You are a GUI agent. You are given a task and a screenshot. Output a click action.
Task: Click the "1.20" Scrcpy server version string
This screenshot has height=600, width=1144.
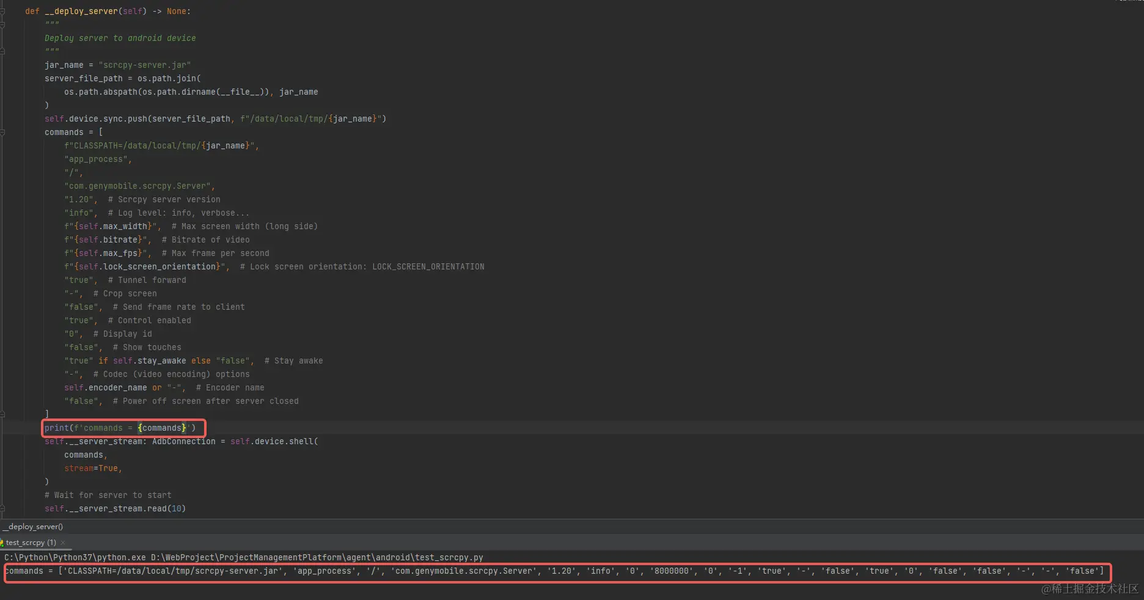point(78,199)
